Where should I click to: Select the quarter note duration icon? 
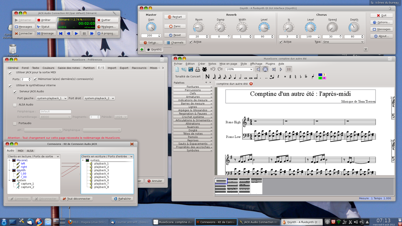coord(235,77)
